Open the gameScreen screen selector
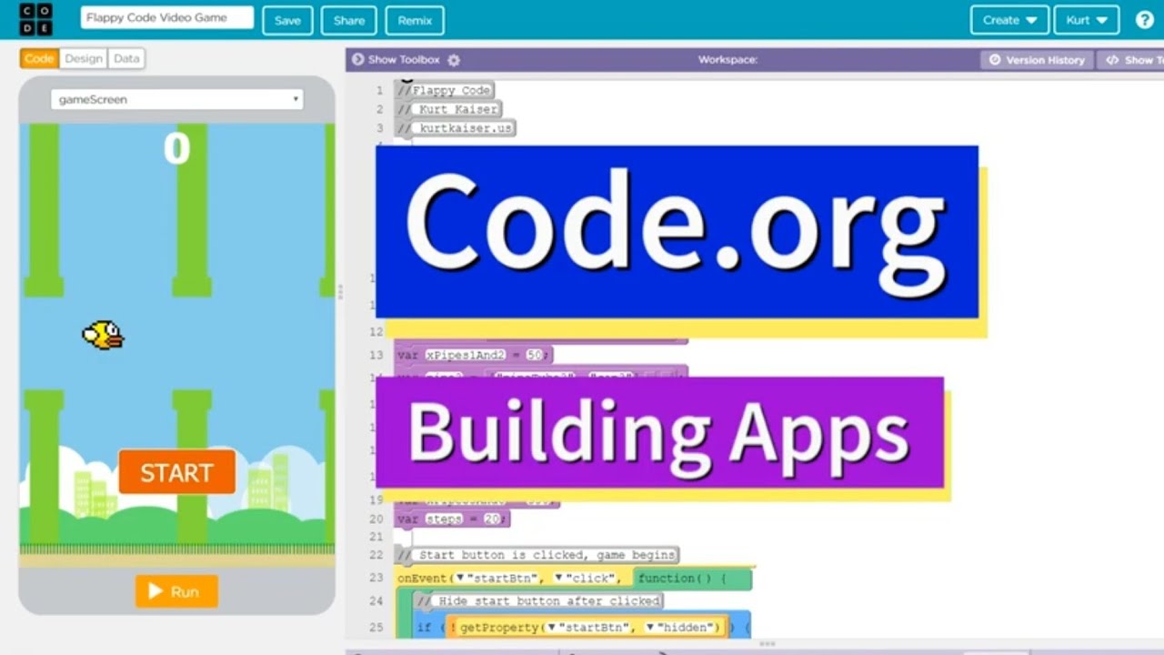Screen dimensions: 1164x655 coord(177,99)
